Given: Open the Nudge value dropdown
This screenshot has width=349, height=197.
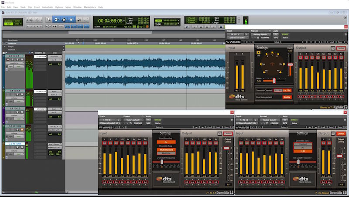Looking at the screenshot, I should coord(178,24).
